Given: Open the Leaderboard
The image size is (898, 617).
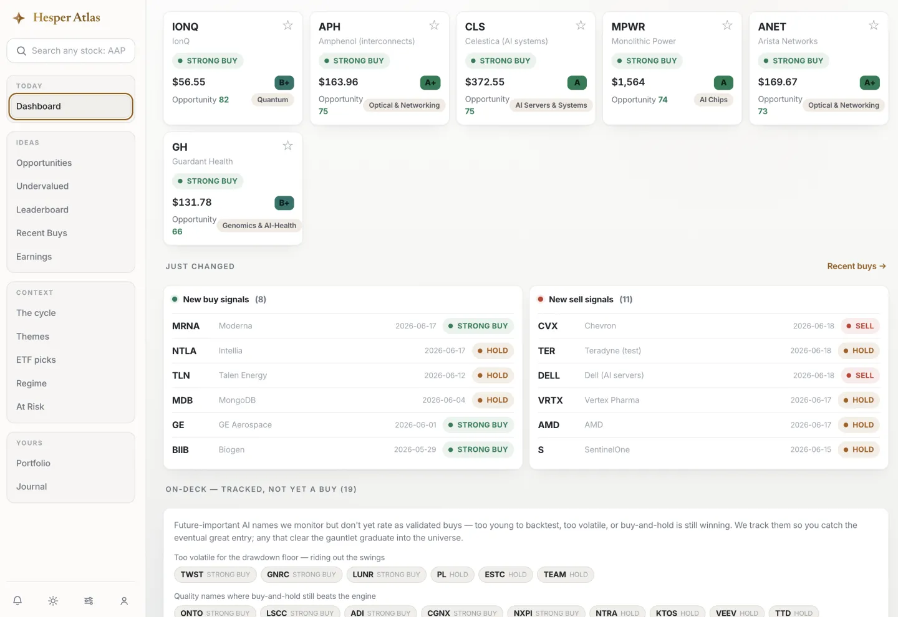Looking at the screenshot, I should coord(71,210).
